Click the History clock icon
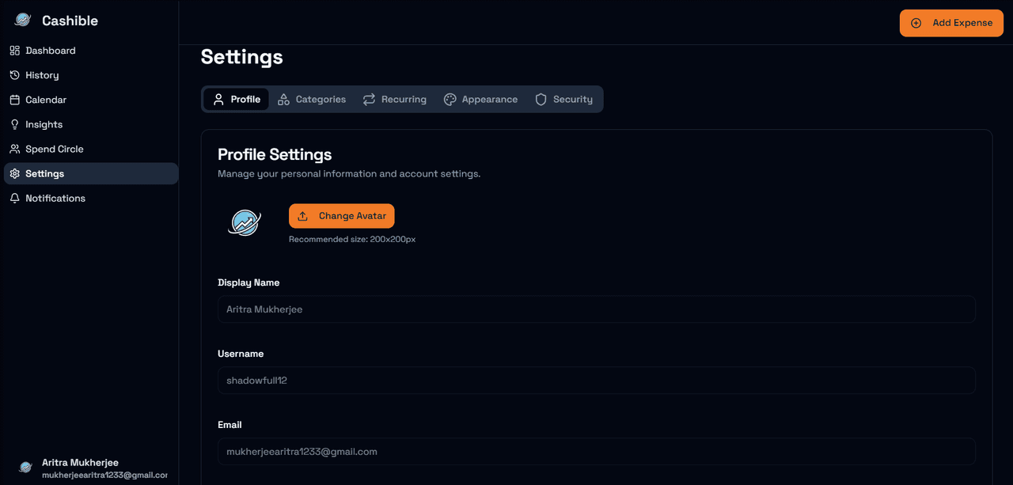1013x485 pixels. pyautogui.click(x=14, y=75)
